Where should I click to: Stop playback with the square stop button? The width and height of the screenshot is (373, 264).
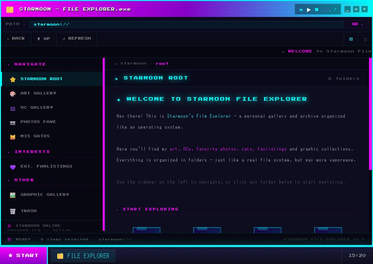point(316,10)
